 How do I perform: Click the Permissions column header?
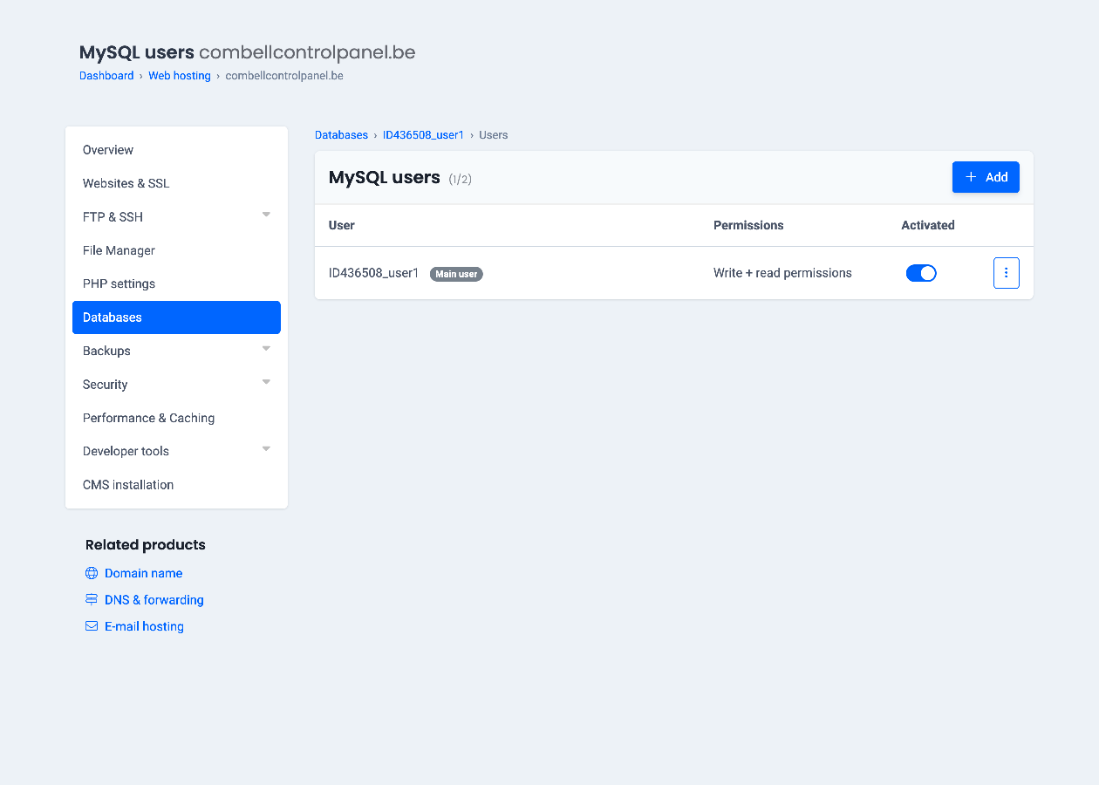[748, 225]
